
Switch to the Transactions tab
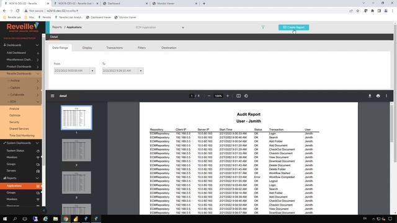pyautogui.click(x=114, y=48)
